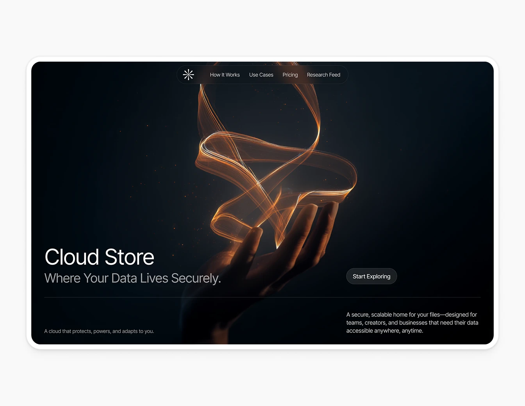The width and height of the screenshot is (525, 406).
Task: Open the Research Feed
Action: pyautogui.click(x=323, y=75)
